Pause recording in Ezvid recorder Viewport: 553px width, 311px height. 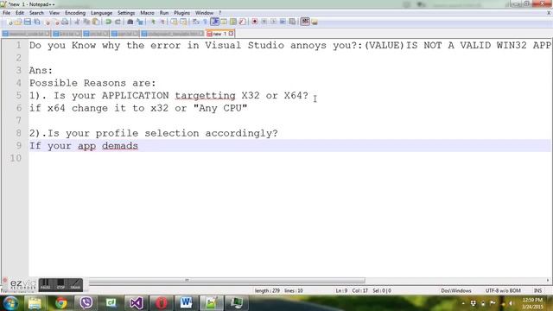(45, 284)
